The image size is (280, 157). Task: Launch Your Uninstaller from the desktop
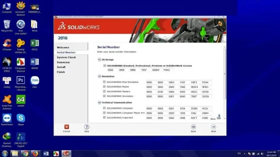point(20,27)
